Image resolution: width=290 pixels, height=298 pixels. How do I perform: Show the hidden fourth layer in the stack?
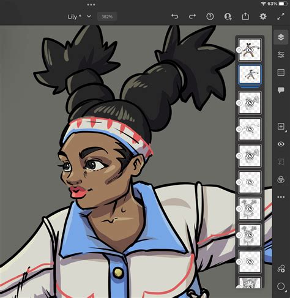click(250, 129)
